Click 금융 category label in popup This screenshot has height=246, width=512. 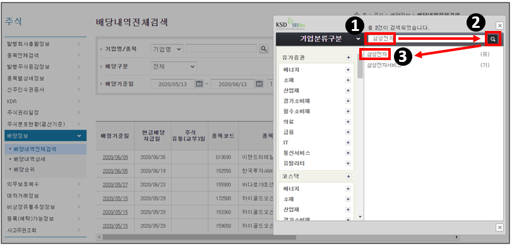pyautogui.click(x=289, y=133)
